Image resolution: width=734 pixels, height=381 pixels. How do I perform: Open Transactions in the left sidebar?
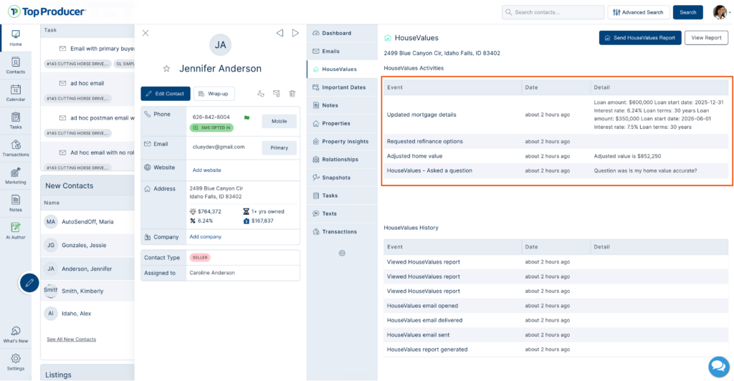[16, 148]
